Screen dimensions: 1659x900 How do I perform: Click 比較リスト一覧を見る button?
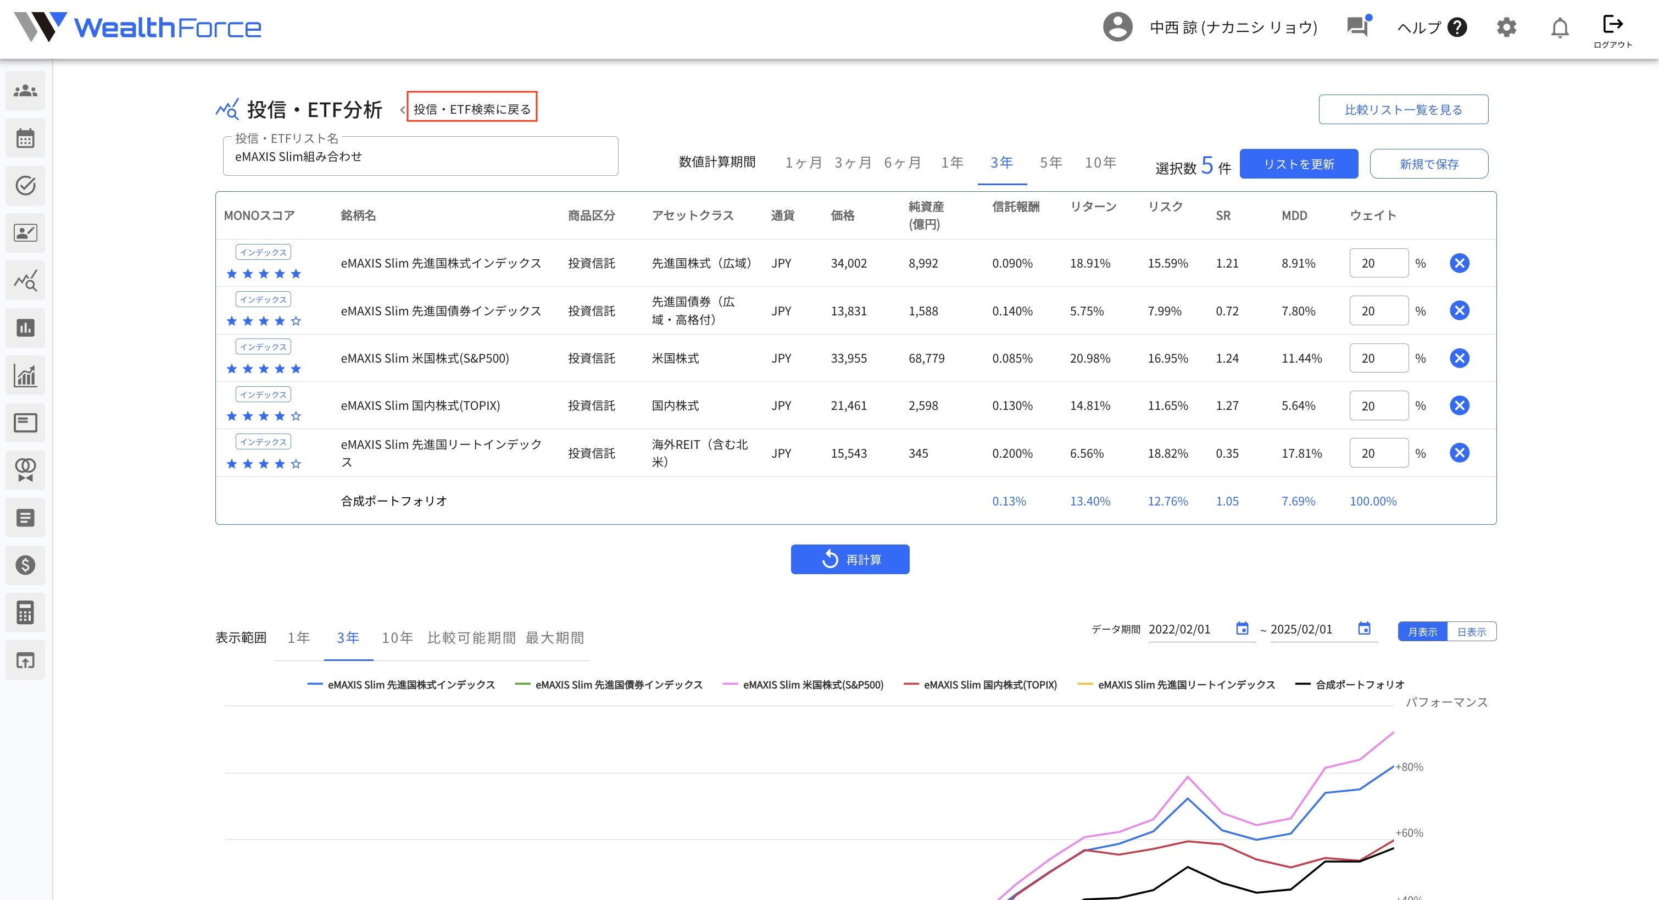[1402, 109]
